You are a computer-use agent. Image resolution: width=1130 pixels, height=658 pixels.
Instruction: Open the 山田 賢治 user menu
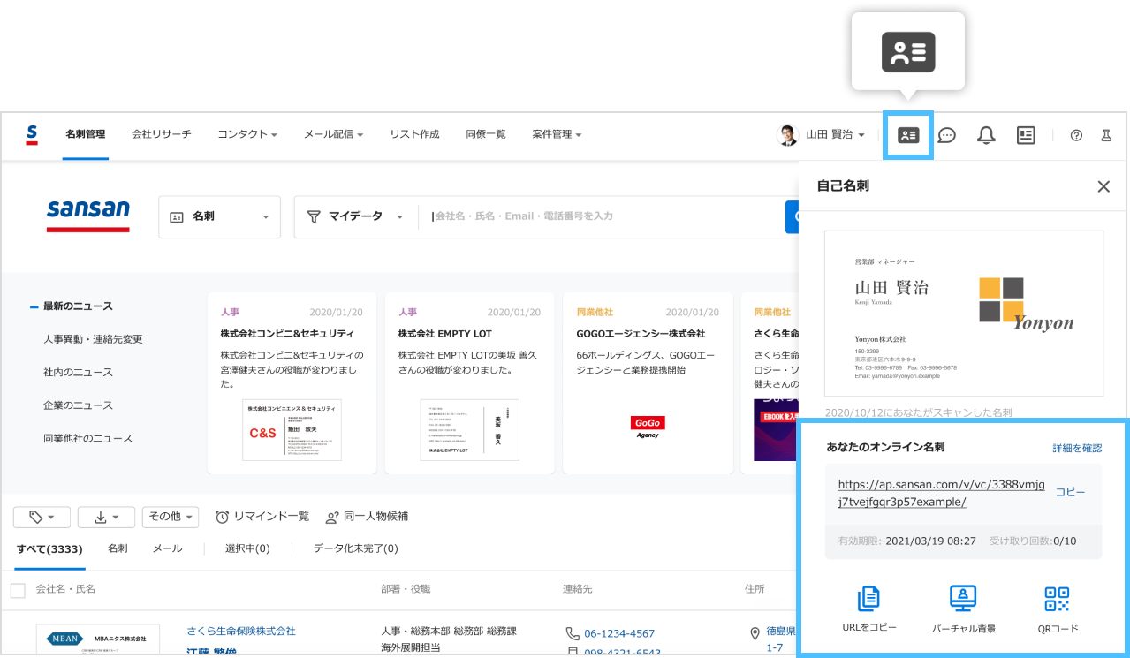coord(821,135)
